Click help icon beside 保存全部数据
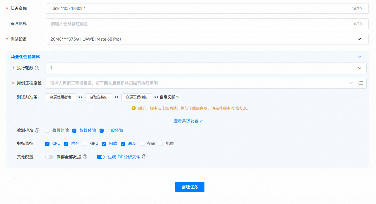This screenshot has width=376, height=204. [x=85, y=157]
